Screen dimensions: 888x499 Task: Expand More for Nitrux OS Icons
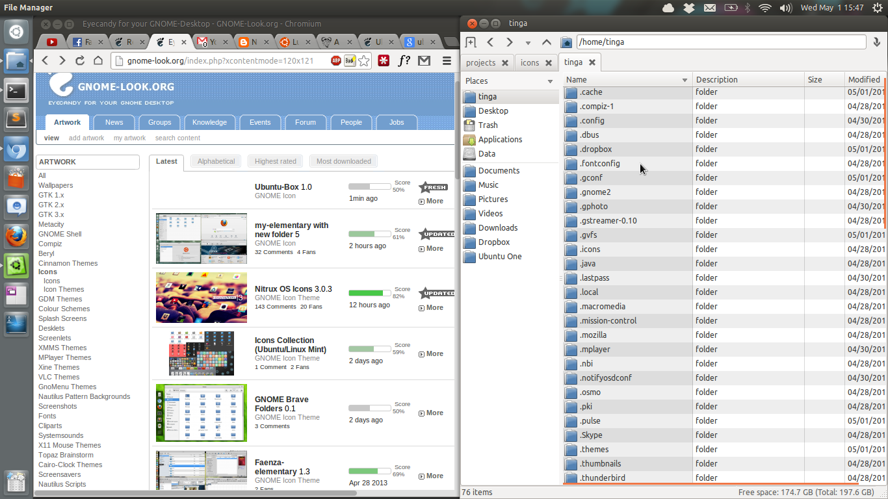click(x=431, y=307)
